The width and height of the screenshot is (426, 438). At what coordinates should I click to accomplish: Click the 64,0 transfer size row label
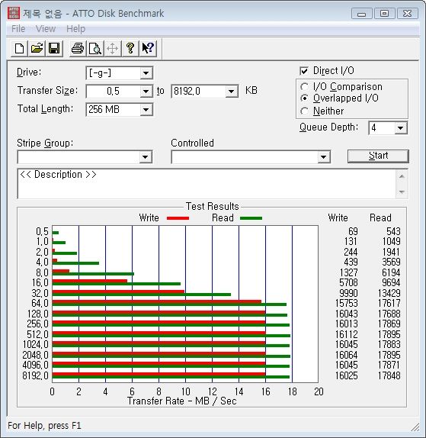[x=40, y=304]
